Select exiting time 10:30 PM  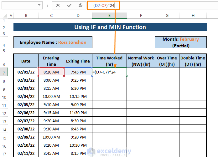click(x=78, y=145)
